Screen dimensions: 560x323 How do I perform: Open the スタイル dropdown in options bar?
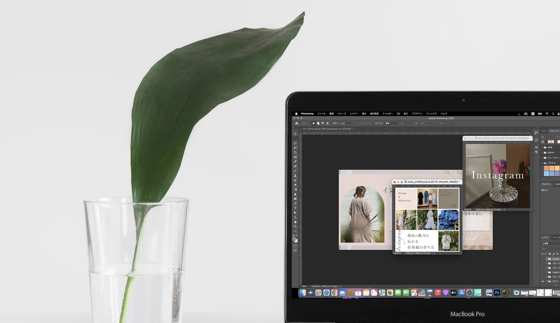pos(392,123)
